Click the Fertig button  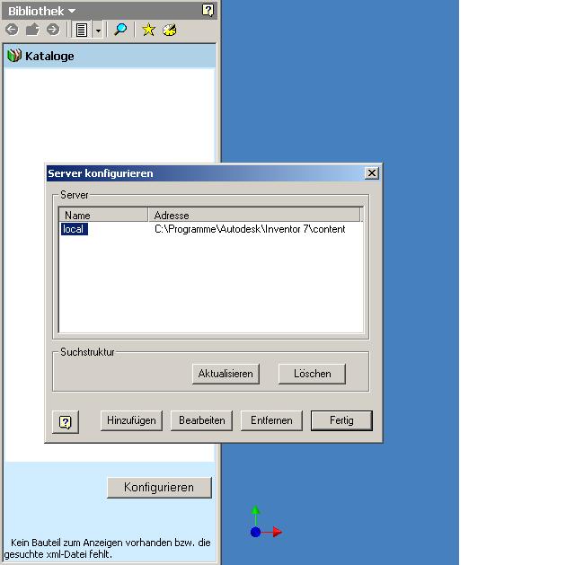341,420
